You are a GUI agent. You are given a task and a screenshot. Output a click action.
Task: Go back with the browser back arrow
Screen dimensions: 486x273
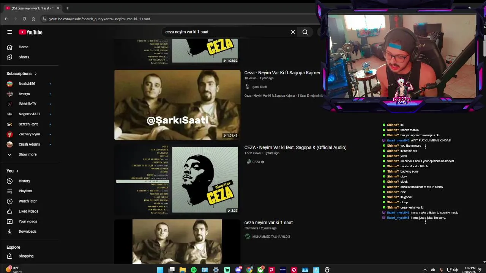[6, 19]
